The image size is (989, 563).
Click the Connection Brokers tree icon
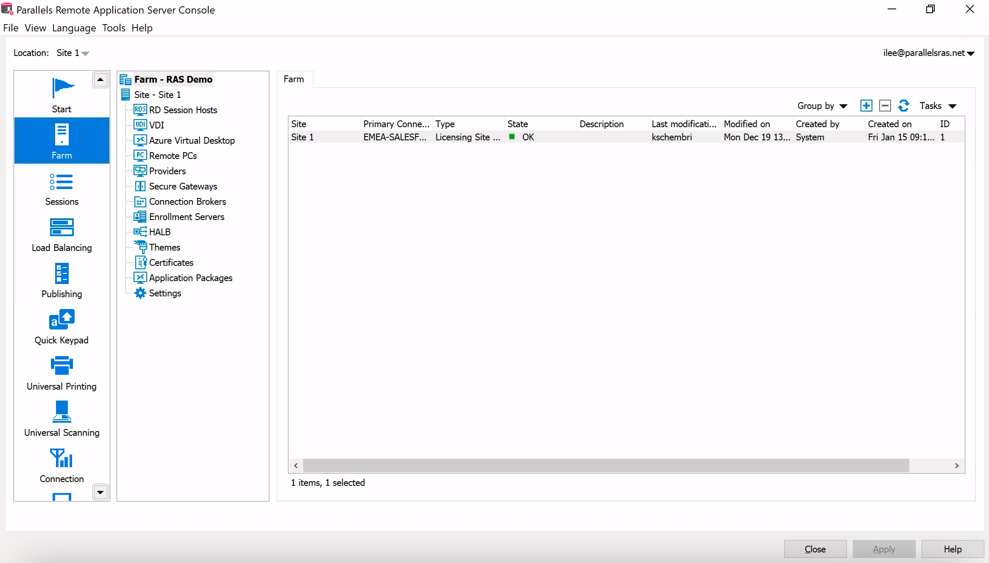pos(140,201)
